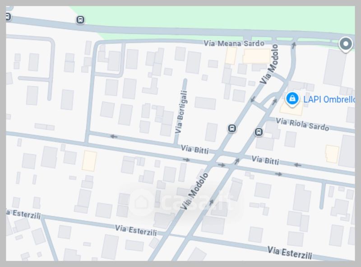This screenshot has width=361, height=267.
Task: Select the LAPI Ombrello shopping bag pin
Action: coord(292,99)
